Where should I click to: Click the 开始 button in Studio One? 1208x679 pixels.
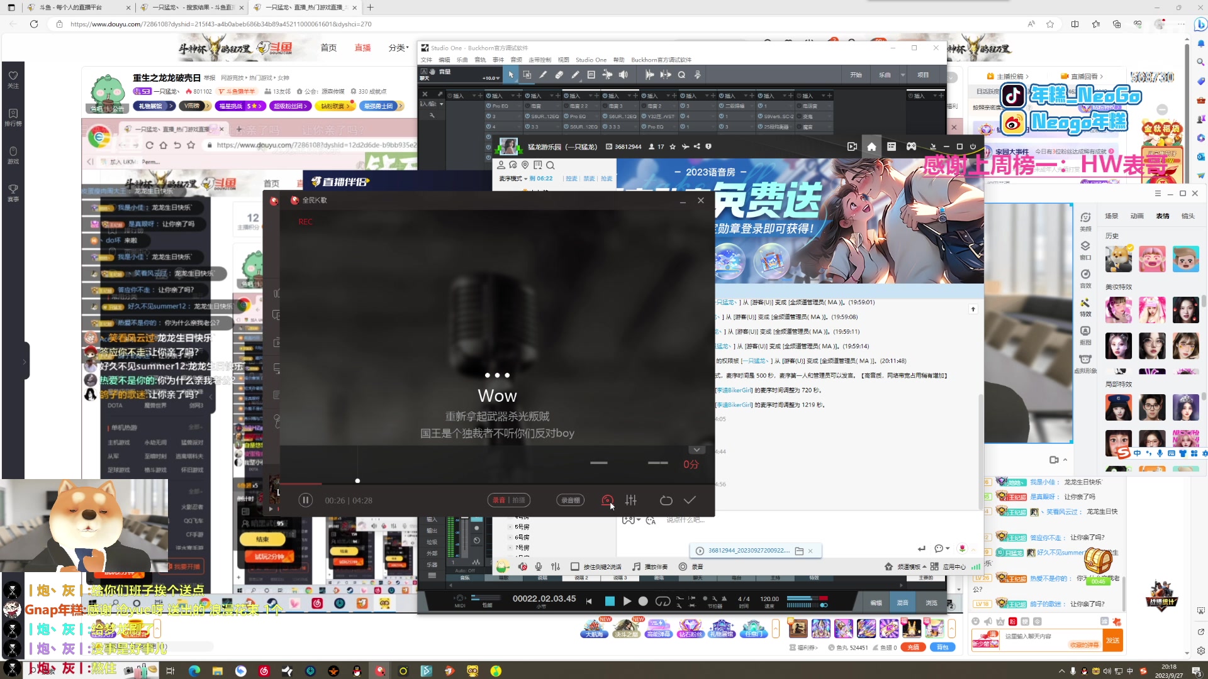tap(856, 75)
